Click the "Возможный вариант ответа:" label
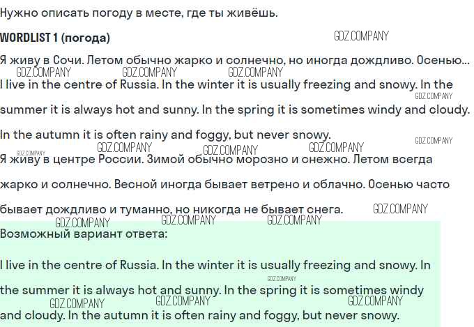Viewport: 474px width, 327px height. (84, 234)
